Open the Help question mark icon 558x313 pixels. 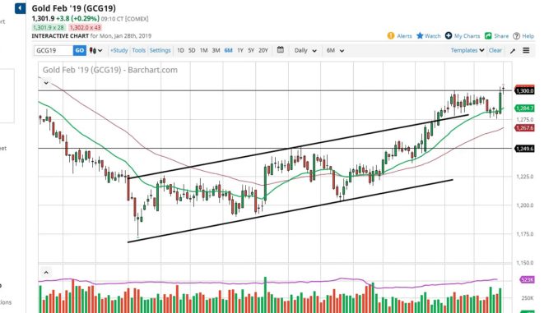[516, 36]
